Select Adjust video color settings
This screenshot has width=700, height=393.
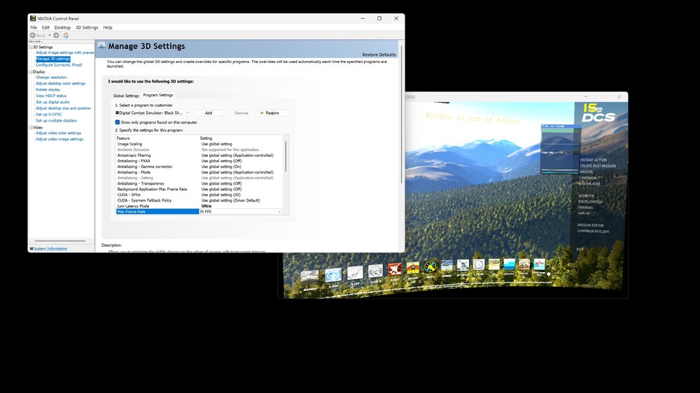point(59,133)
